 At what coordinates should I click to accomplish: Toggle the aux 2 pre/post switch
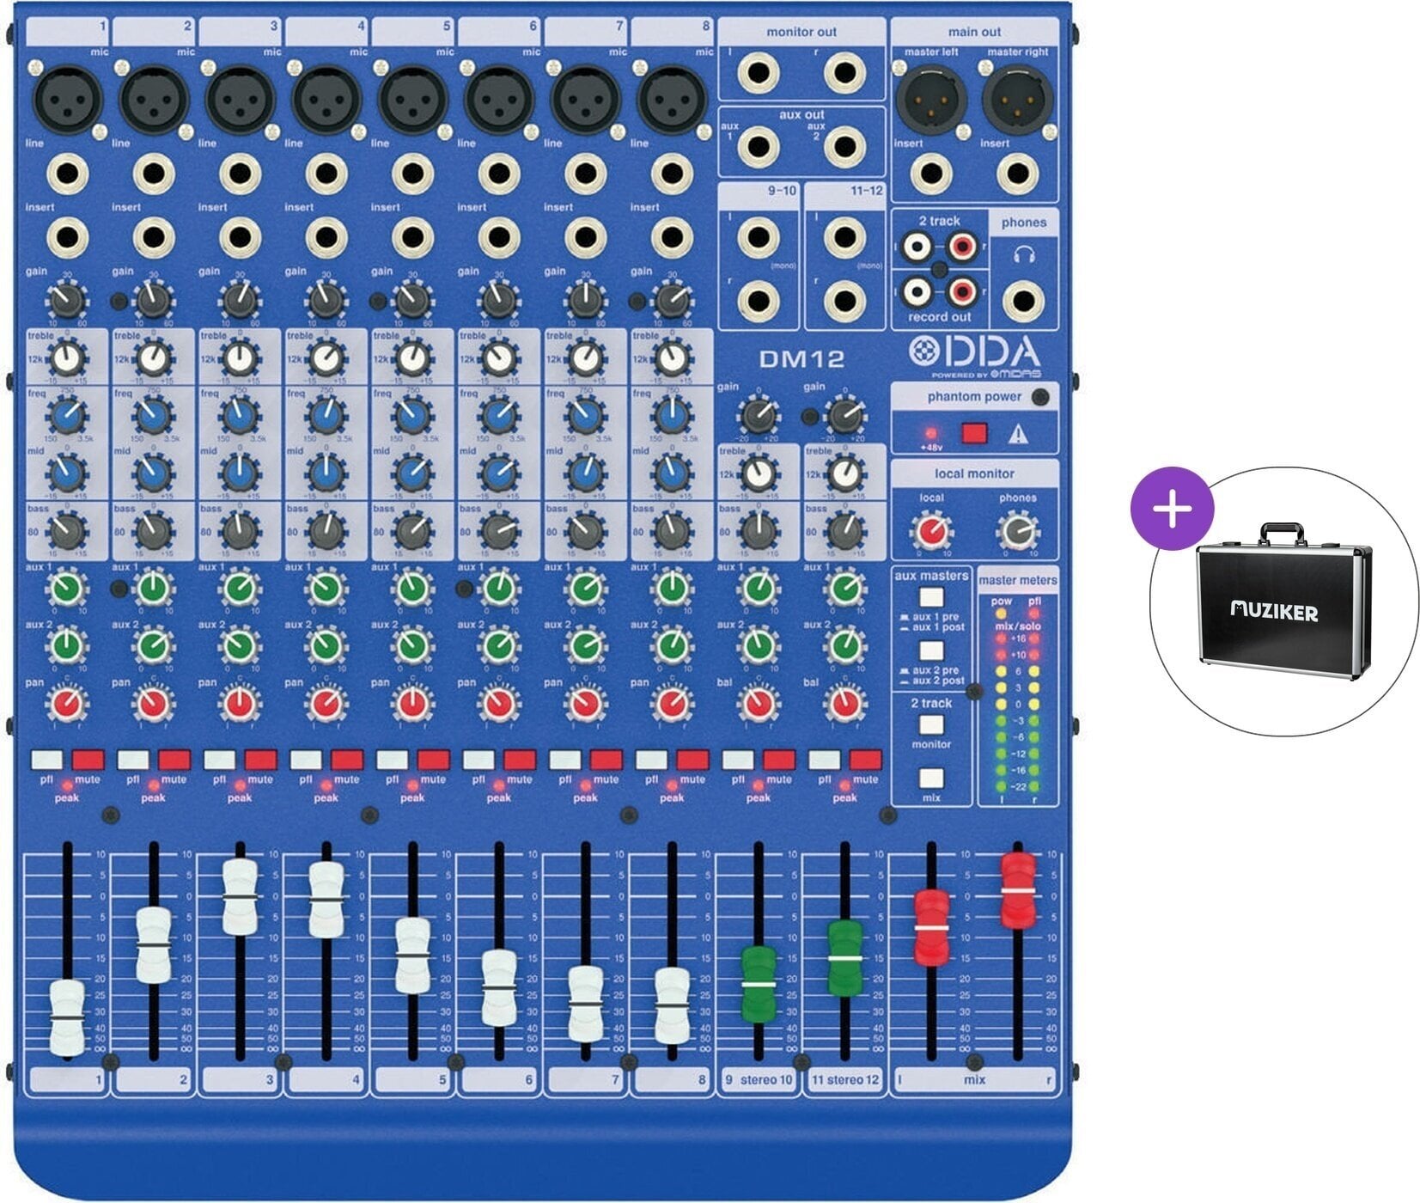(x=931, y=651)
